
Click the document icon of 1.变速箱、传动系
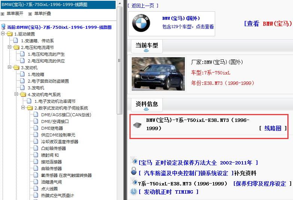16,40
